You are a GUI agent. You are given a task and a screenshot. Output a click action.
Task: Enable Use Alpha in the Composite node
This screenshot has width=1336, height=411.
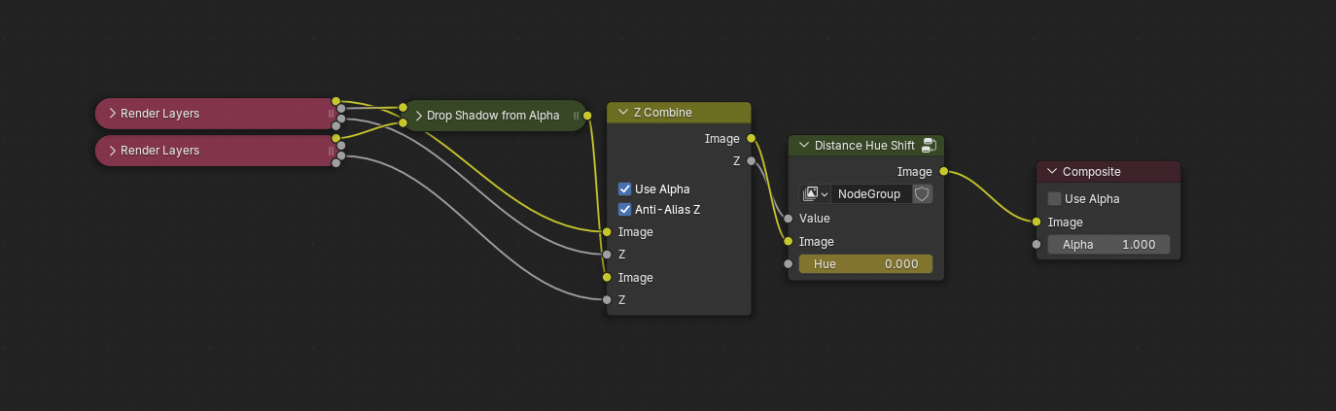1054,199
